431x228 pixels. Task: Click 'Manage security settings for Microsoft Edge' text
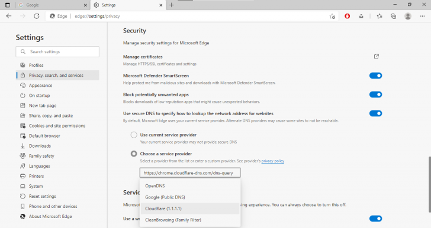pyautogui.click(x=166, y=43)
